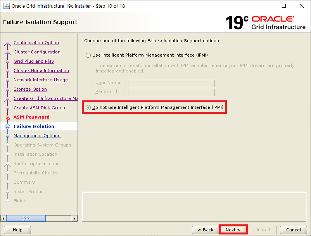
Task: Open Create Grid Infrastructure Management step
Action: (45, 98)
